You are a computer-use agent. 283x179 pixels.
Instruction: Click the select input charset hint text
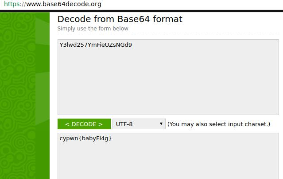pos(219,124)
